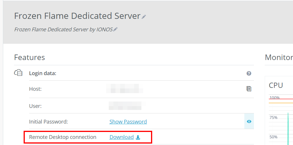Viewport: 293px width, 145px height.
Task: Click the blurred Host value
Action: point(124,88)
